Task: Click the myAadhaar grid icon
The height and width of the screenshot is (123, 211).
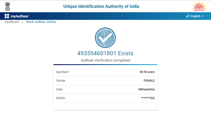Action: [7, 16]
